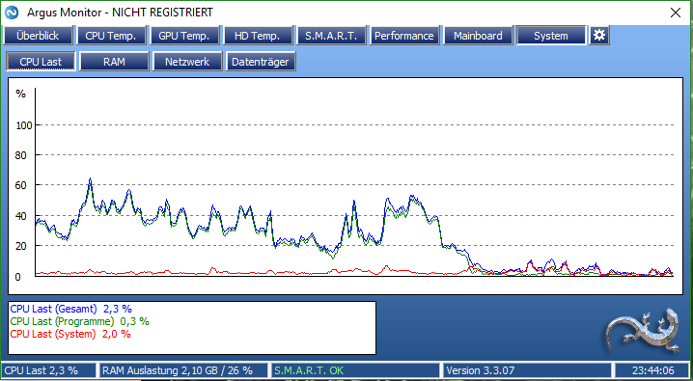This screenshot has width=693, height=381.
Task: Click the 23:44:06 clock display
Action: [652, 370]
